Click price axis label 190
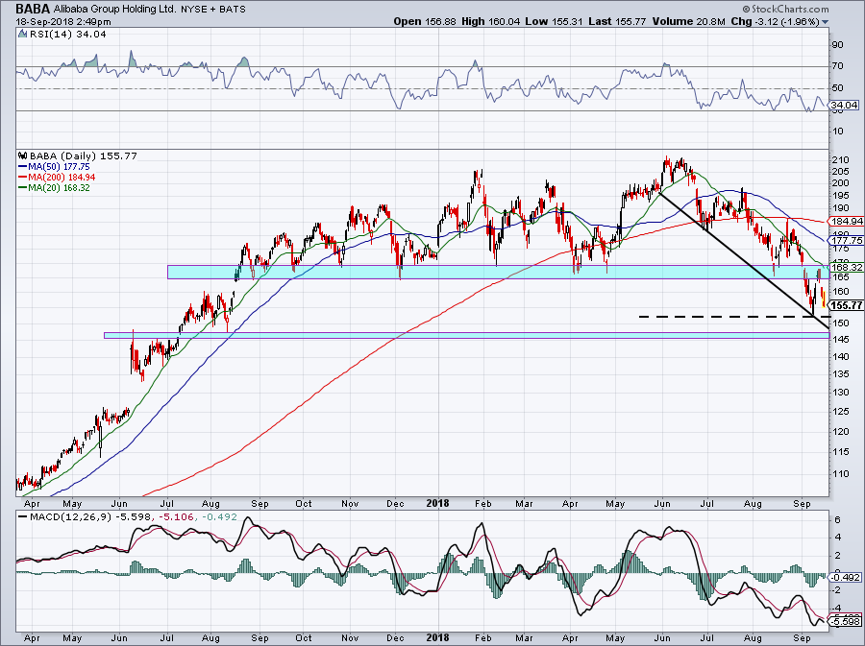Image resolution: width=865 pixels, height=646 pixels. click(839, 207)
